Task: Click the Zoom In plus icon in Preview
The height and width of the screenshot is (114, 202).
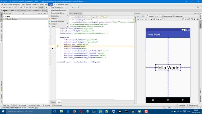Action: (189, 19)
